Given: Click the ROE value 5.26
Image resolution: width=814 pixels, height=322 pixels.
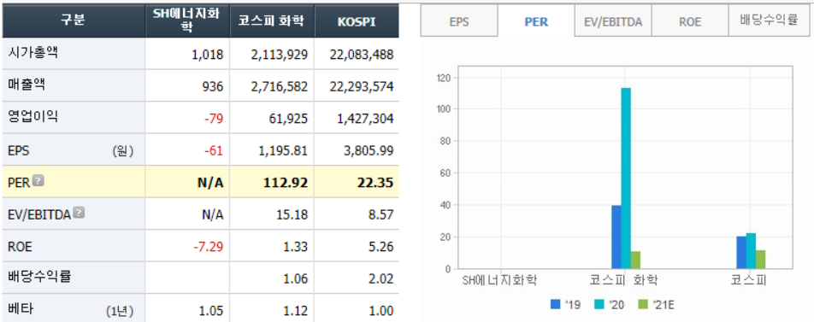Looking at the screenshot, I should [382, 247].
